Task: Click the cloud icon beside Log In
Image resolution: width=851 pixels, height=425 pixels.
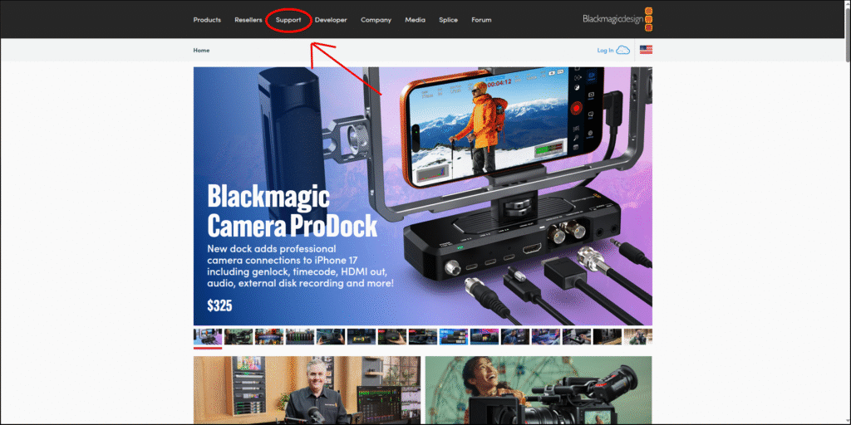Action: click(x=622, y=50)
